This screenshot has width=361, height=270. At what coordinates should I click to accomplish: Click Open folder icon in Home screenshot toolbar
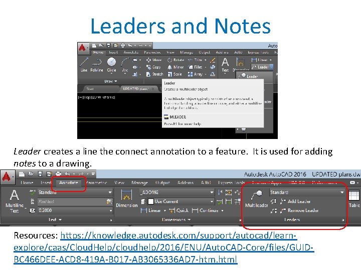click(101, 45)
